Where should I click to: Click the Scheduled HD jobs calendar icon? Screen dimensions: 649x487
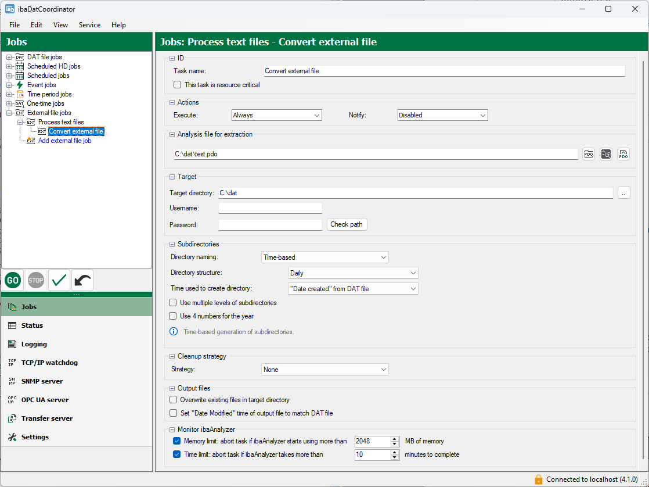point(20,66)
